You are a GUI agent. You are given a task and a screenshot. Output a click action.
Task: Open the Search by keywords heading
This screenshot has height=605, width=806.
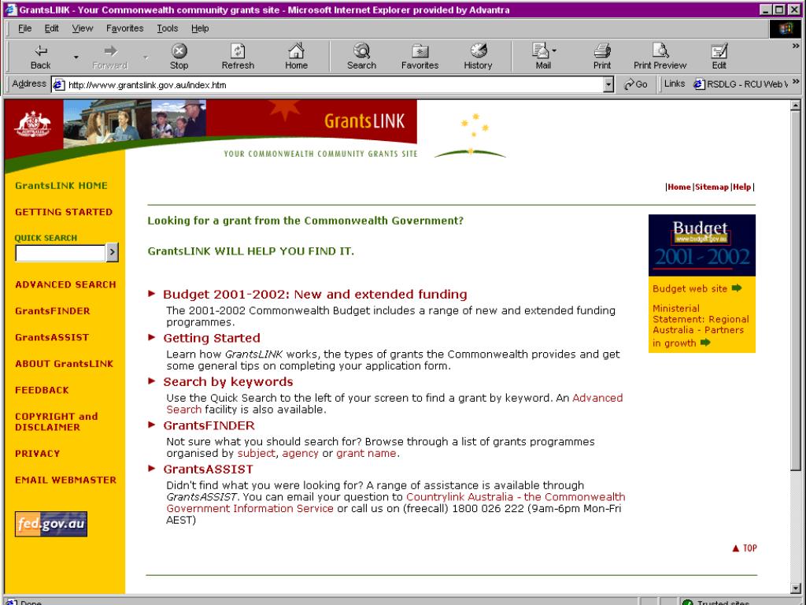coord(228,382)
